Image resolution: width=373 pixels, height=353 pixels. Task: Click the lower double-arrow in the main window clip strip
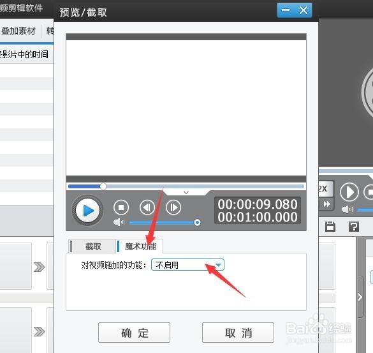click(x=39, y=331)
